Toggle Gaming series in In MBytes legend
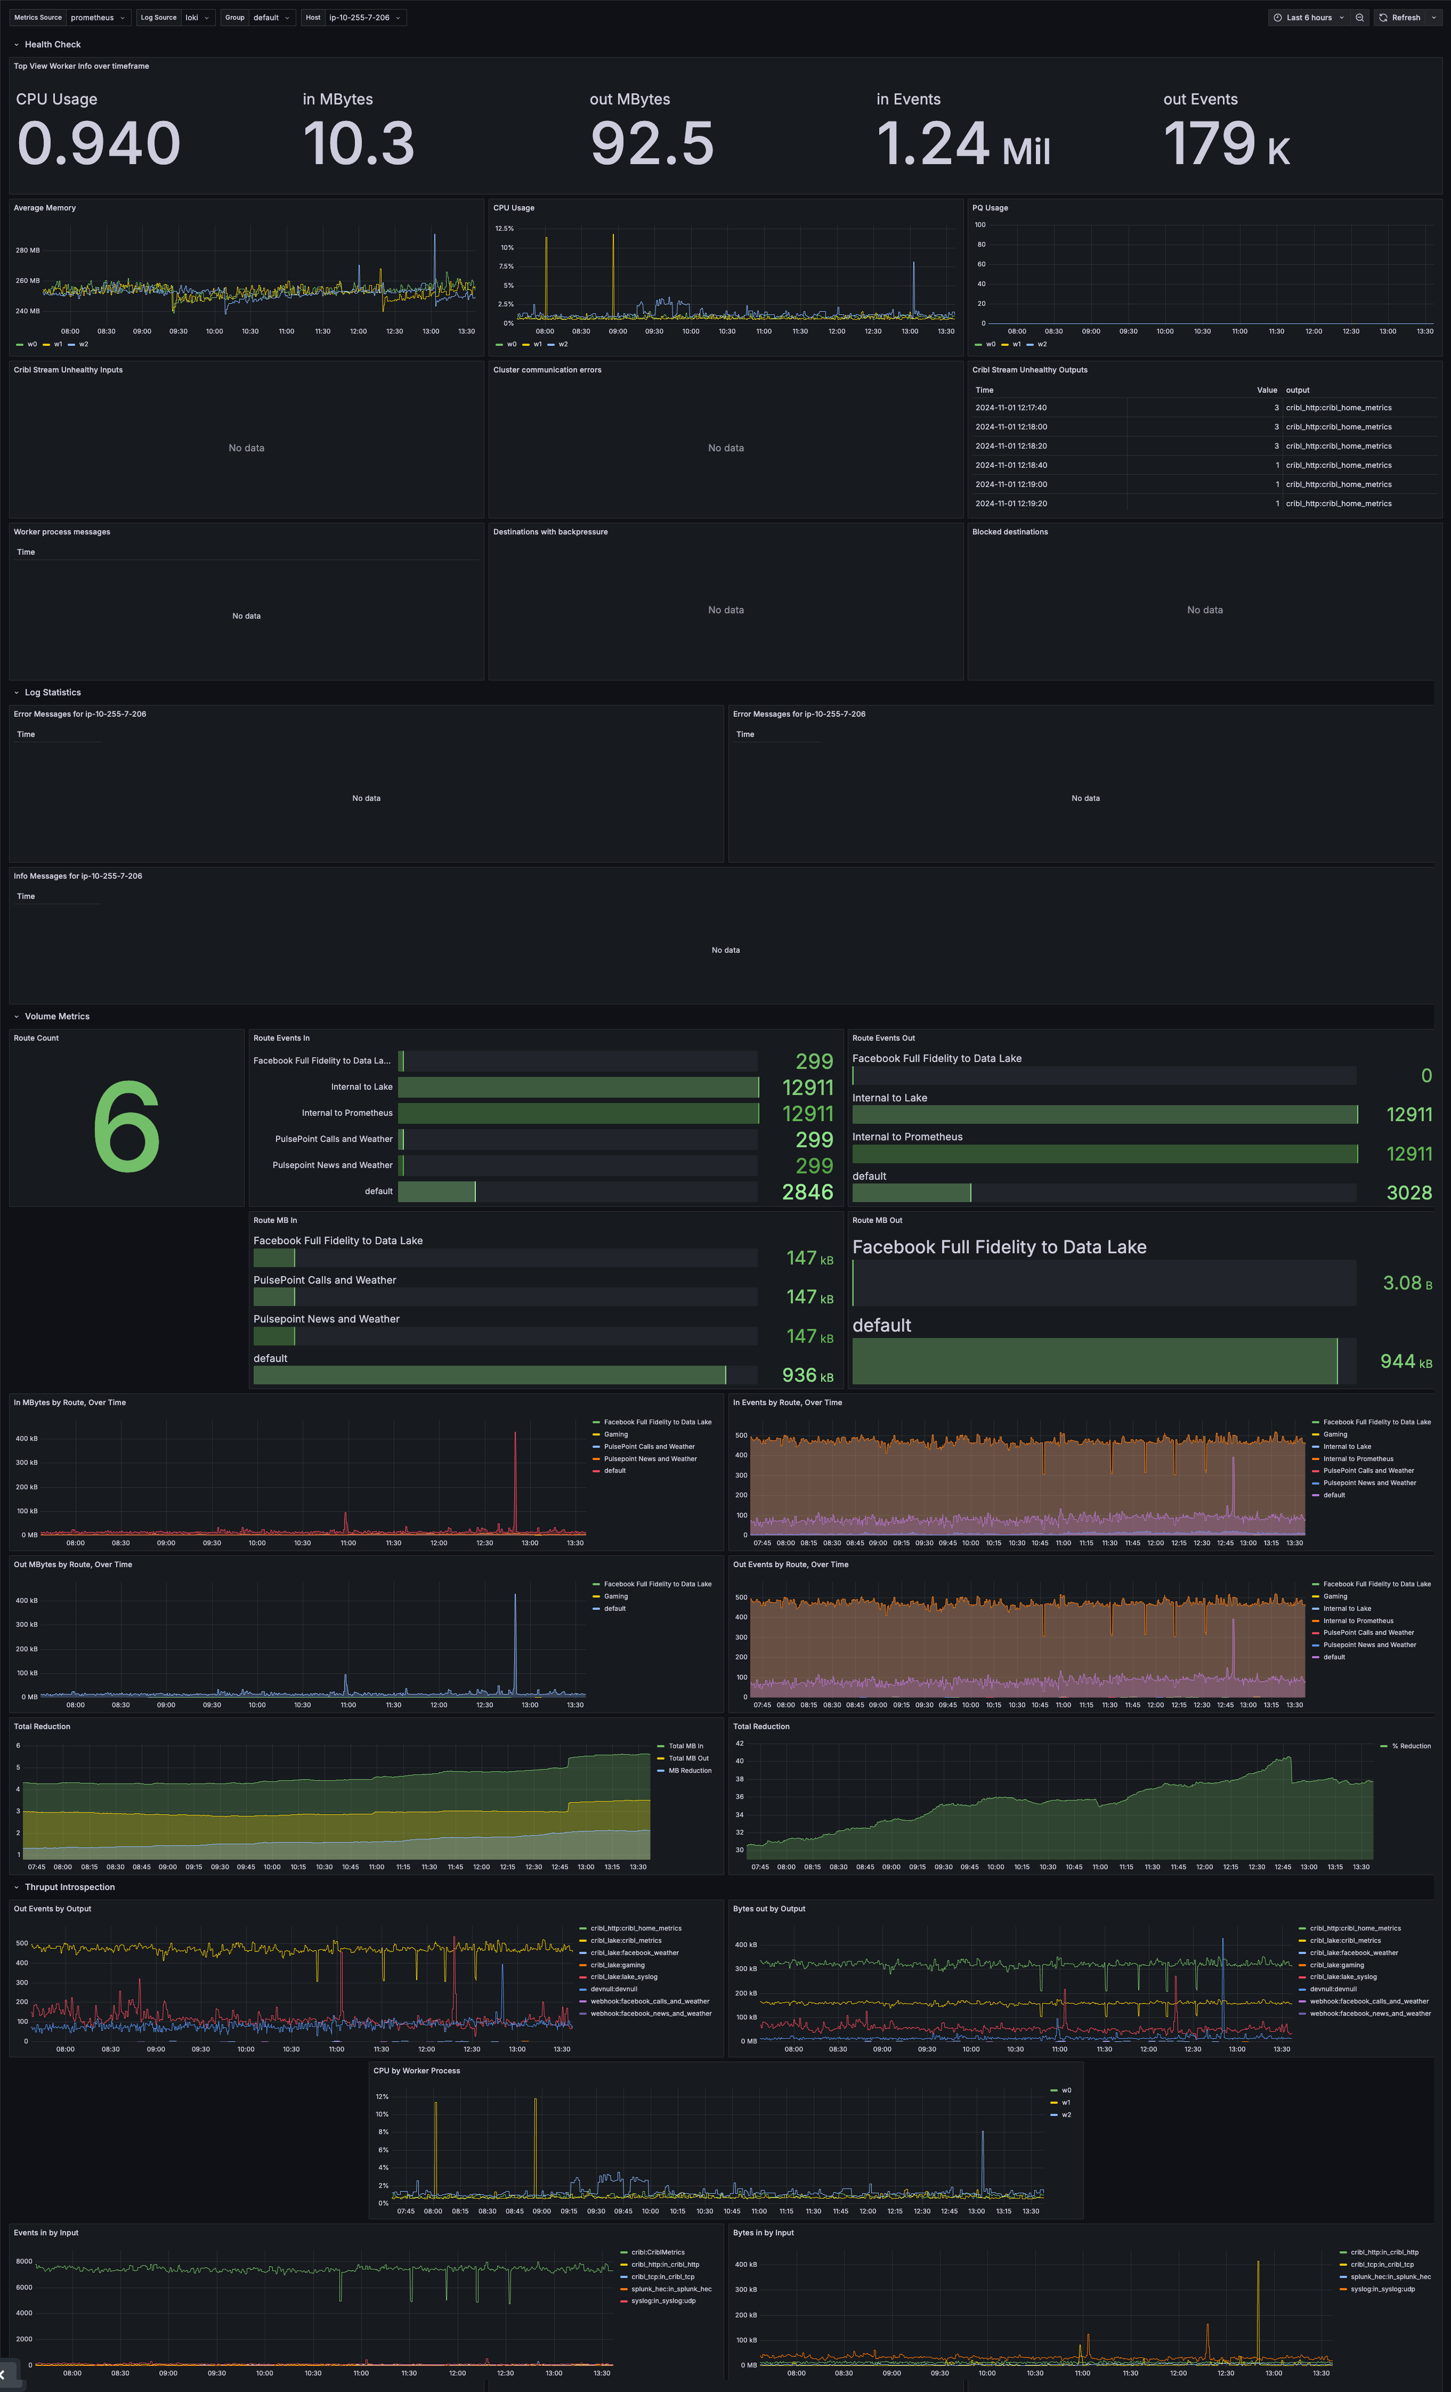 (615, 1434)
